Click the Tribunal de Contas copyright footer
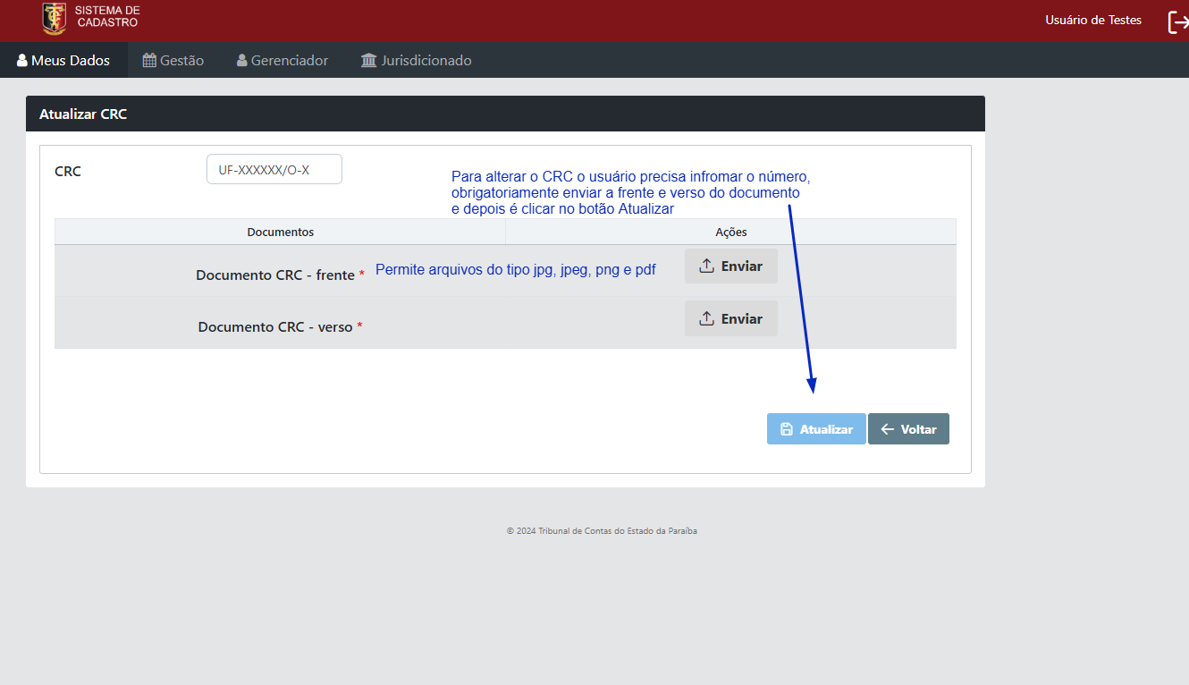 pyautogui.click(x=602, y=530)
